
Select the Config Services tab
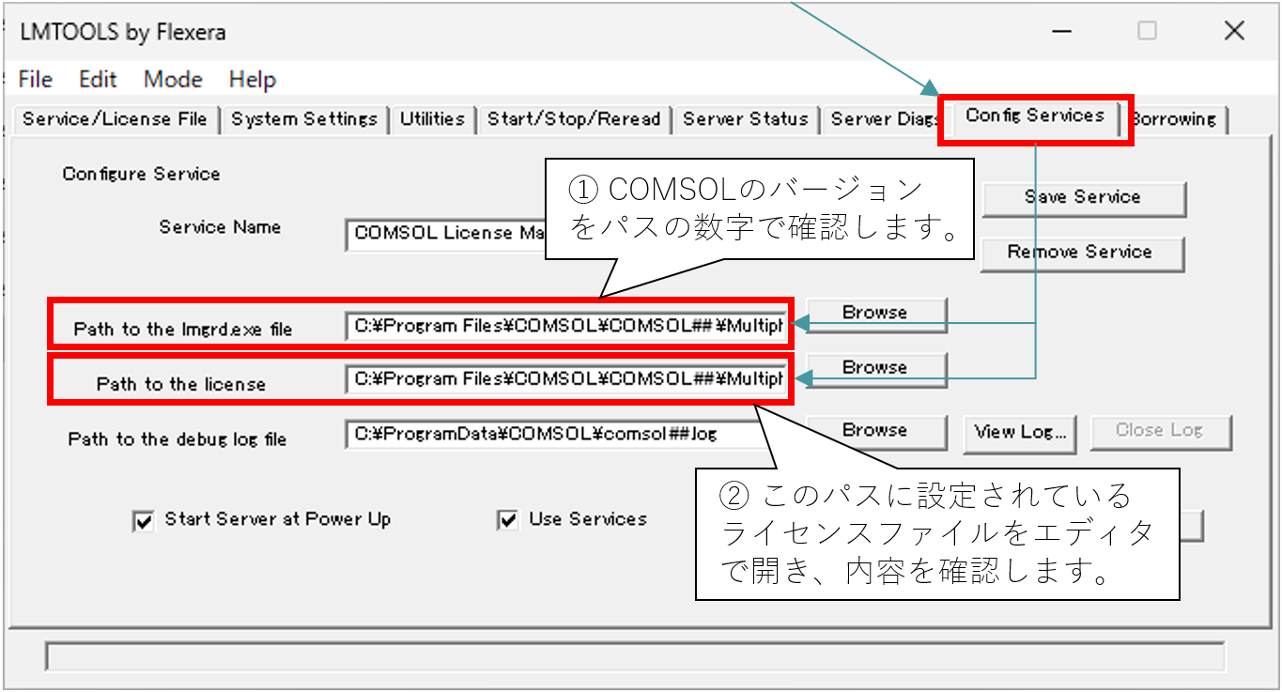(1035, 116)
